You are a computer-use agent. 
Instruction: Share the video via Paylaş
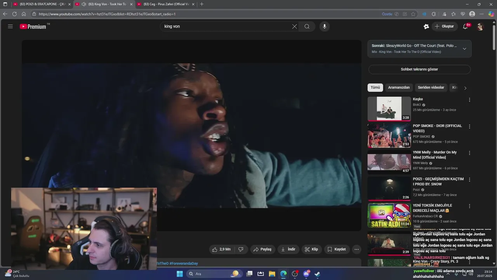(262, 249)
